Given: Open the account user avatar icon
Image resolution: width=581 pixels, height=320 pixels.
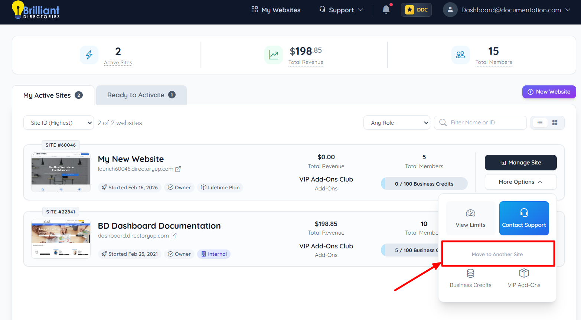Looking at the screenshot, I should pyautogui.click(x=450, y=10).
